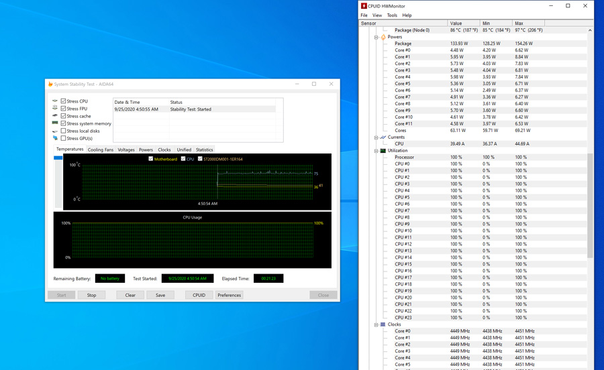Click the blue temperature graph selector bar
Screen dimensions: 604x370
coord(58,158)
